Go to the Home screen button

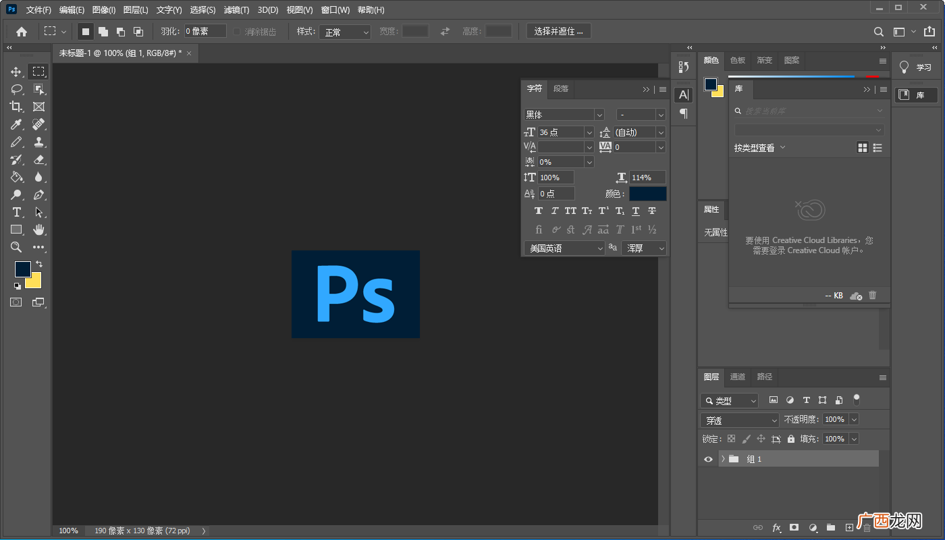tap(22, 31)
